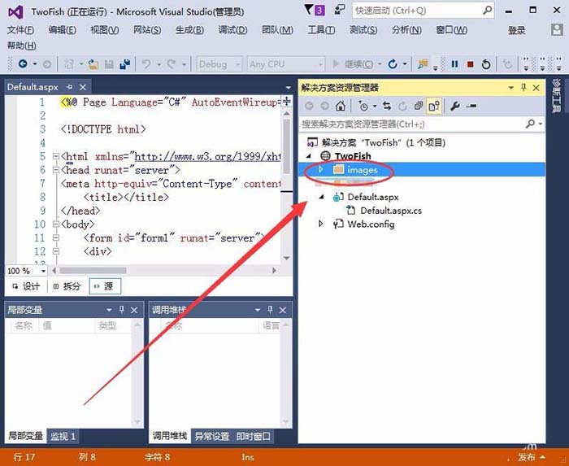Open the 编辑(E) menu

click(63, 30)
